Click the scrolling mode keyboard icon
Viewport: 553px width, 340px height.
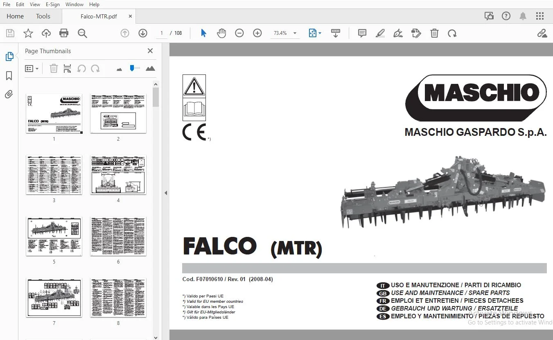click(336, 33)
